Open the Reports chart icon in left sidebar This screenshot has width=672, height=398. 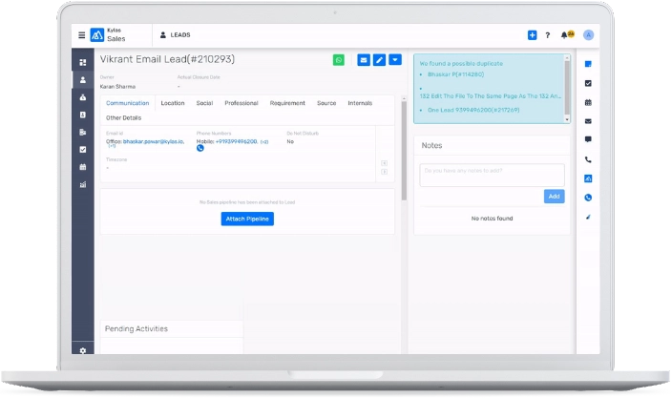coord(83,184)
